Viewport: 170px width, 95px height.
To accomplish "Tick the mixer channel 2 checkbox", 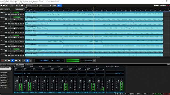I will (31, 67).
